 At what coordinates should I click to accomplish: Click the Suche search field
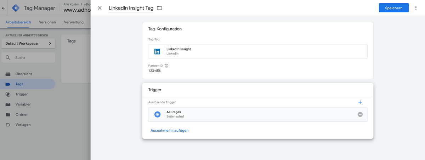pyautogui.click(x=28, y=58)
